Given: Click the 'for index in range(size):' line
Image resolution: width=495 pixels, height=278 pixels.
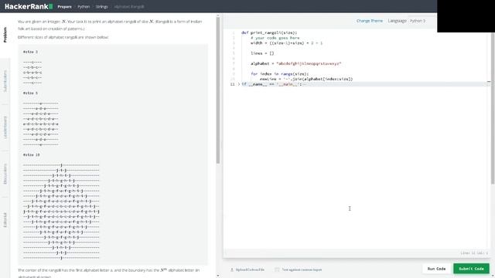Looking at the screenshot, I should pos(280,74).
